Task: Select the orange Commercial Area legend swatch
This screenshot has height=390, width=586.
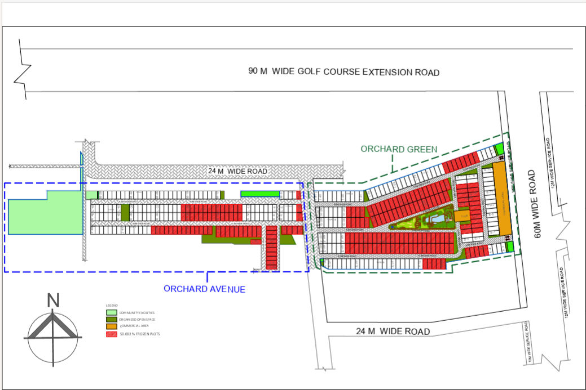Action: pos(111,326)
